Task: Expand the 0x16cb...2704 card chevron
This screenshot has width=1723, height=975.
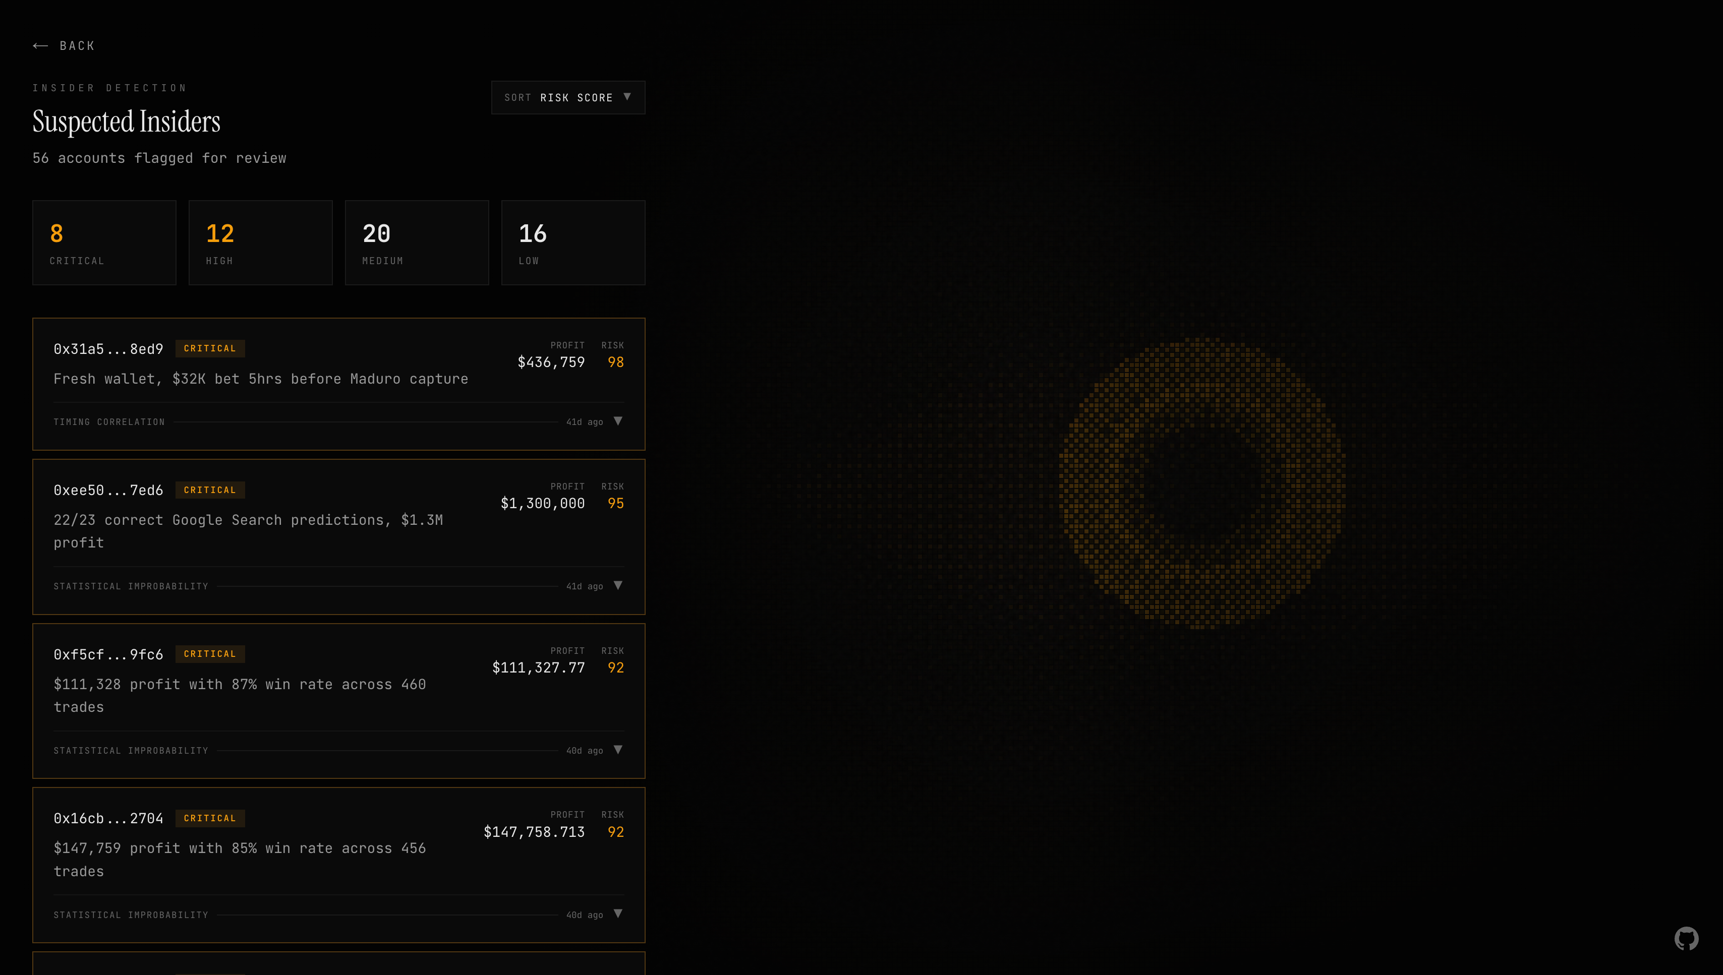Action: point(618,914)
